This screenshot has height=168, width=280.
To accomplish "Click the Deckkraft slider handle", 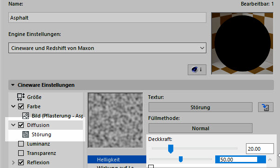I will pyautogui.click(x=171, y=149).
